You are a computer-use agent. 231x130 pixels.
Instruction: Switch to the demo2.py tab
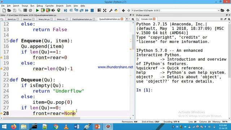(x=12, y=19)
